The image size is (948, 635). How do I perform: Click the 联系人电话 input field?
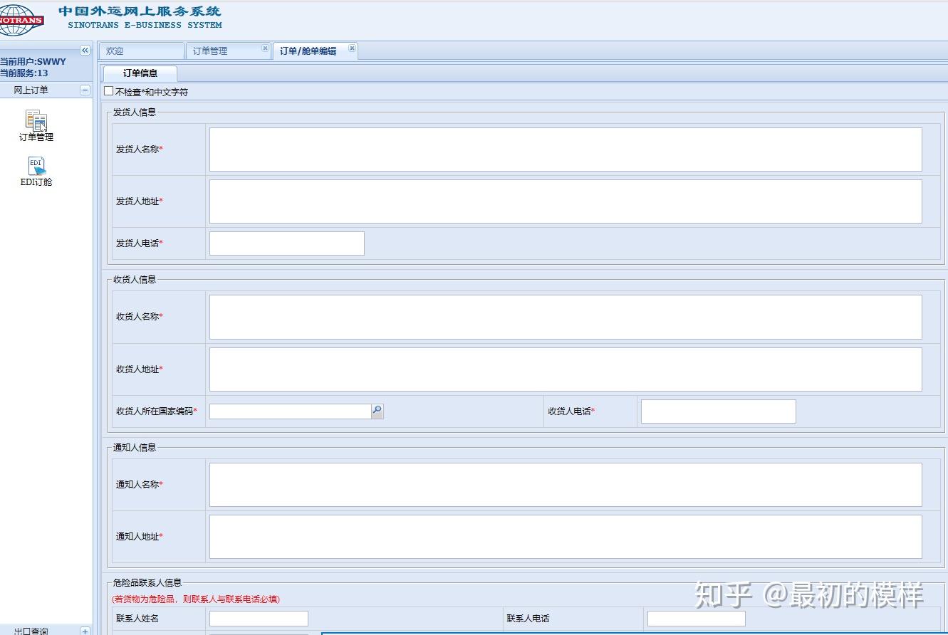point(696,618)
